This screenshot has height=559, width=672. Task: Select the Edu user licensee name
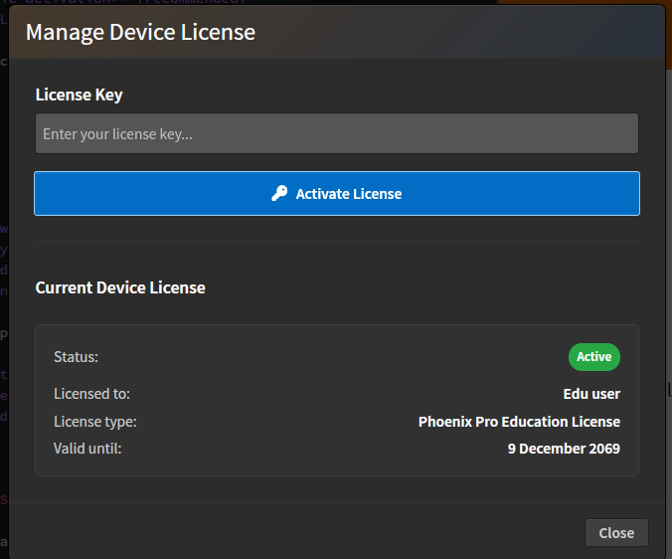pyautogui.click(x=590, y=394)
